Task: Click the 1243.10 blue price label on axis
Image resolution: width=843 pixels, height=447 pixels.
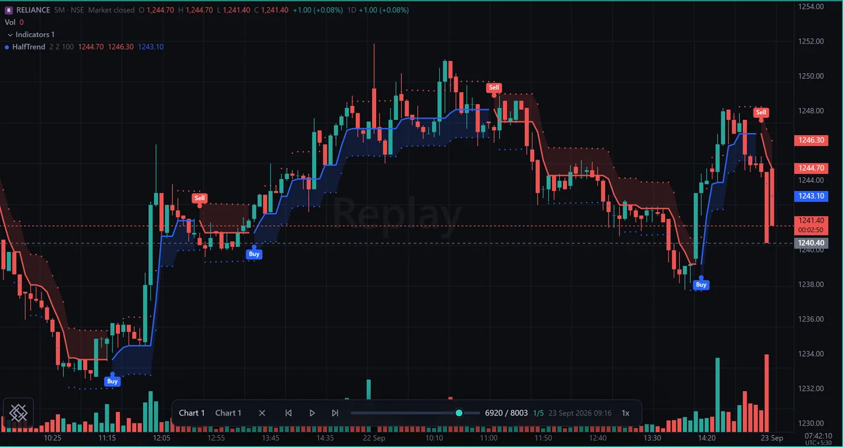Action: tap(811, 196)
